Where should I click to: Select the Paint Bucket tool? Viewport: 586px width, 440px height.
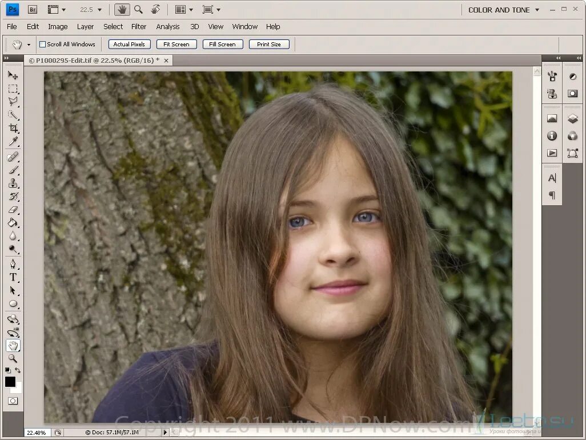(x=13, y=223)
